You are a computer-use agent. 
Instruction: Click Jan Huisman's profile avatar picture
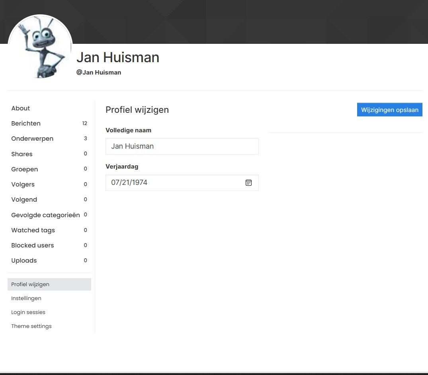coord(40,47)
